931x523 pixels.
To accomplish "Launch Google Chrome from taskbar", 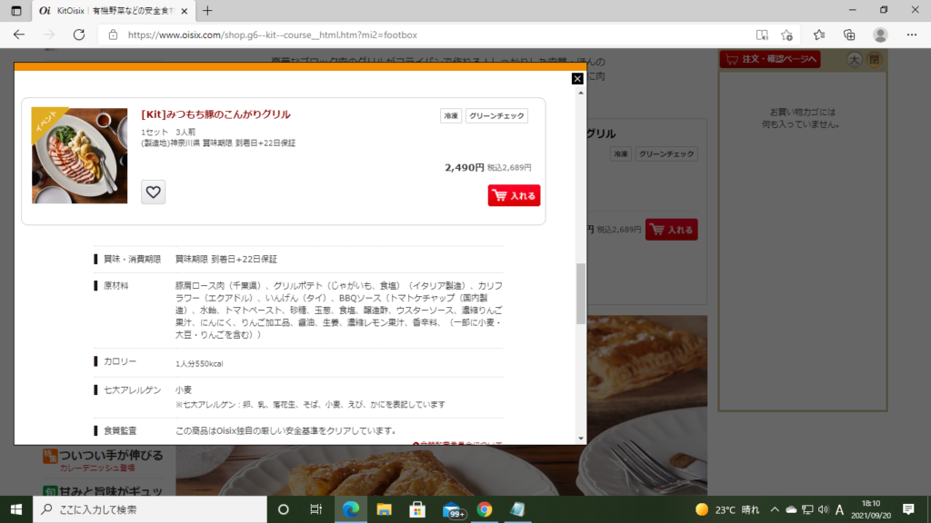I will (485, 509).
